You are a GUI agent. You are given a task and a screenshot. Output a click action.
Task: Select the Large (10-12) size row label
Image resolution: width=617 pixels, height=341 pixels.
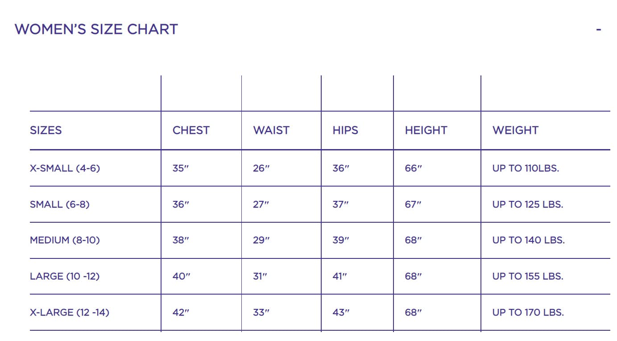pyautogui.click(x=65, y=276)
